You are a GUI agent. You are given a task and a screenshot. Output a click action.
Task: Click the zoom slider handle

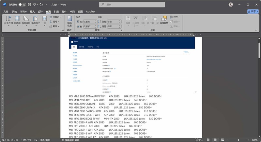point(238,140)
